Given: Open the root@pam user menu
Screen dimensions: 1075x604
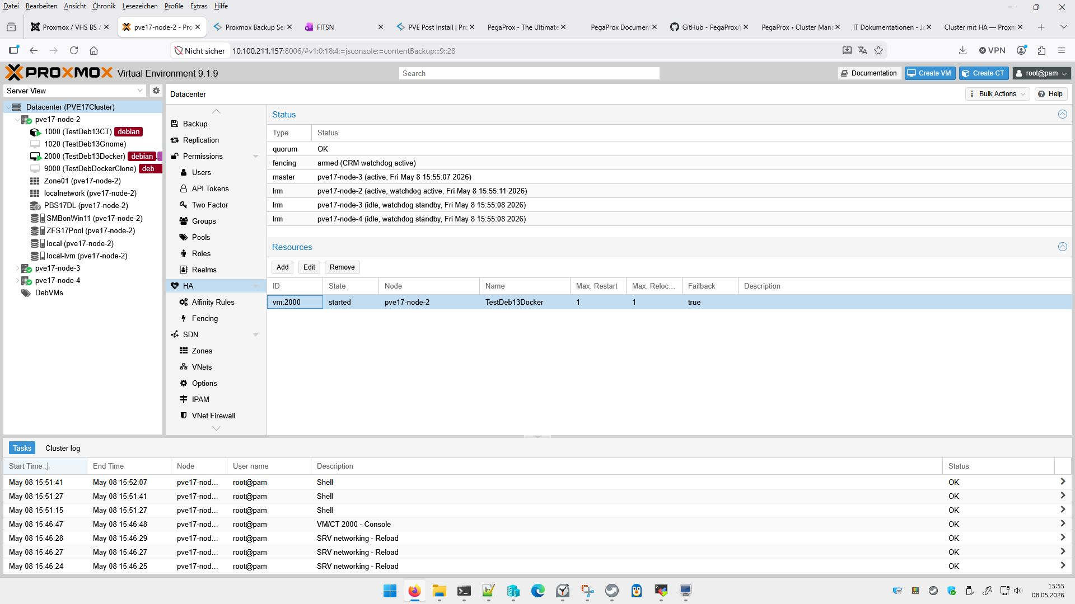Looking at the screenshot, I should (x=1041, y=73).
